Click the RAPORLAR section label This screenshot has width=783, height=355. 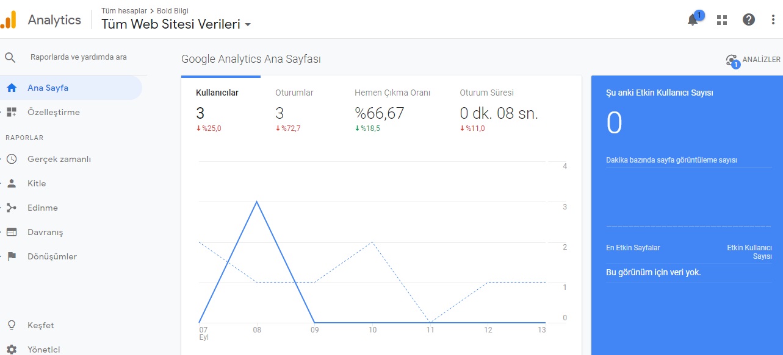[x=24, y=138]
